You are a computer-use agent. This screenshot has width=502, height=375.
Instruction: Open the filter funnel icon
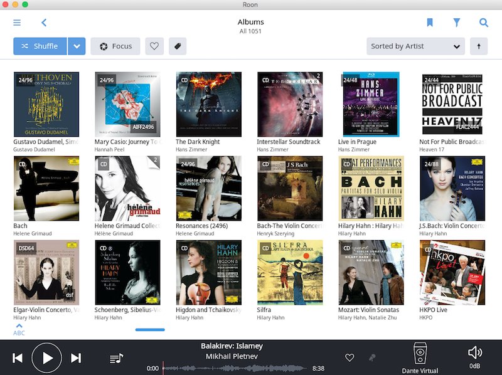coord(457,23)
